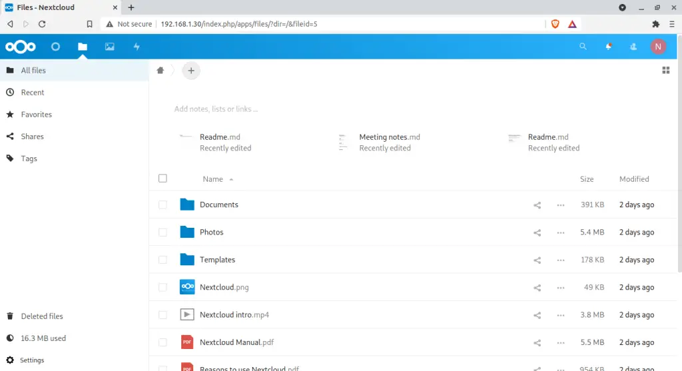Open the search magnifier in header

tap(583, 47)
